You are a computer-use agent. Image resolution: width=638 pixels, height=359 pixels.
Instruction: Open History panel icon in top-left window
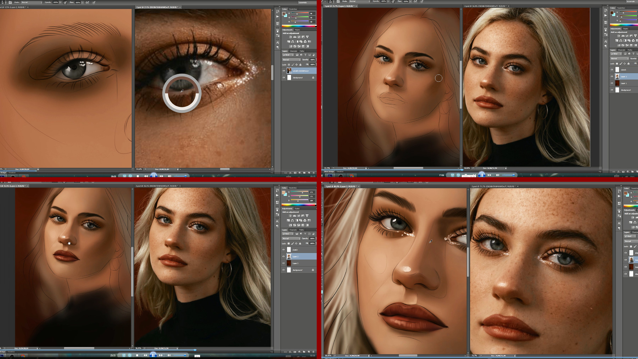(x=278, y=11)
